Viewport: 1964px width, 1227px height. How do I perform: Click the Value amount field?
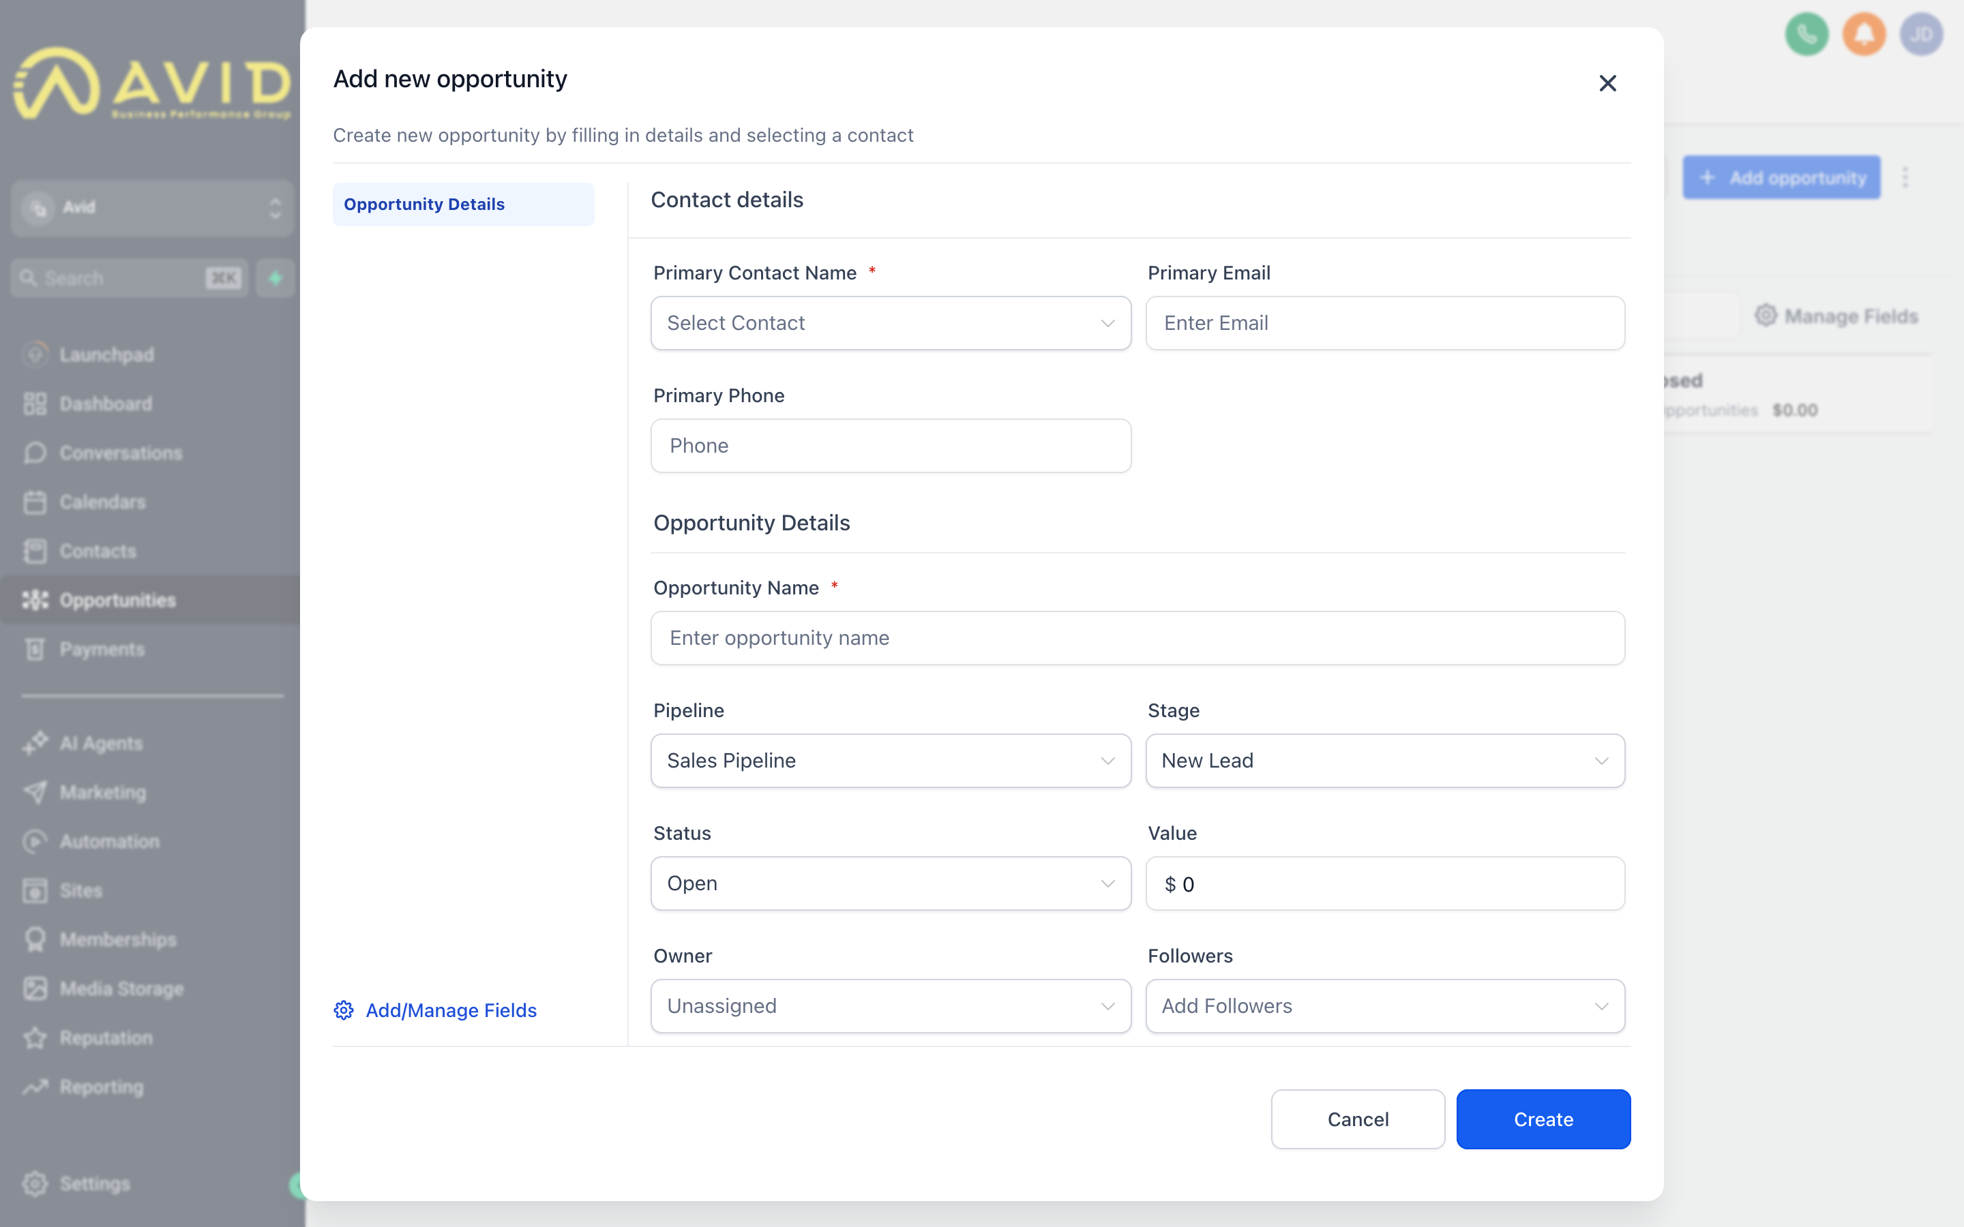pos(1384,883)
